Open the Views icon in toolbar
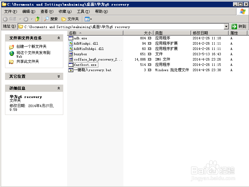Viewport: 249px width, 187px height. tap(87, 19)
